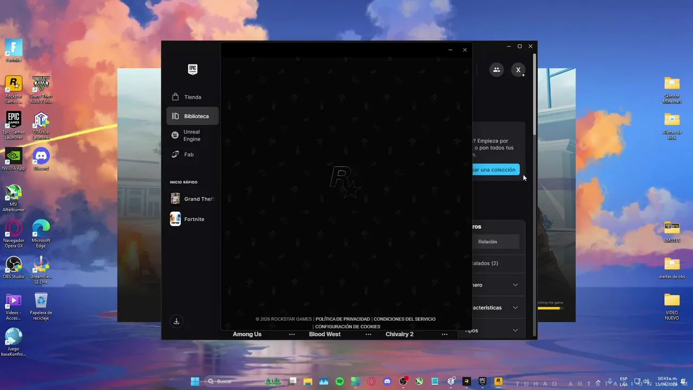
Task: Open the options menu for Among Us
Action: (292, 334)
